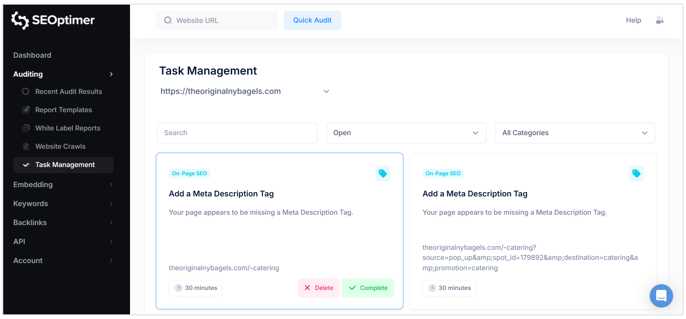
Task: Click the Task Management checkmark icon
Action: (x=26, y=165)
